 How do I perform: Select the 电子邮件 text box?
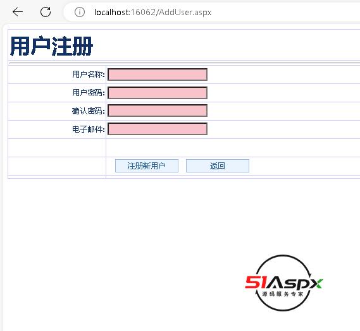tap(158, 129)
